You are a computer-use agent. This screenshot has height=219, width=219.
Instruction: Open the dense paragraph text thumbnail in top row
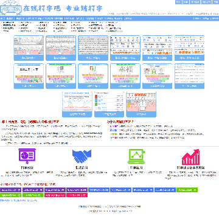93,45
